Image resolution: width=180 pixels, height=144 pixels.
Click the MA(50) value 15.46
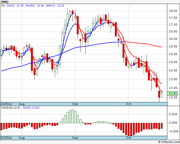point(40,6)
